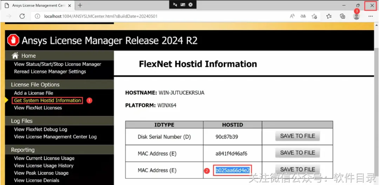
Task: Open View Status/Start/Stop License Manager
Action: [57, 64]
